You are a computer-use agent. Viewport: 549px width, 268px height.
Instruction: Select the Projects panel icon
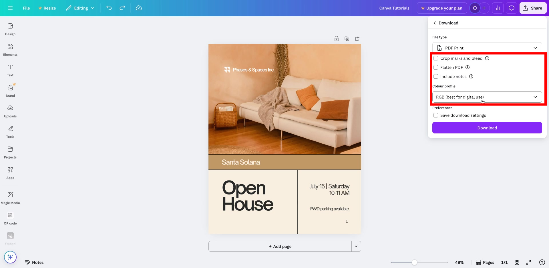pyautogui.click(x=10, y=152)
